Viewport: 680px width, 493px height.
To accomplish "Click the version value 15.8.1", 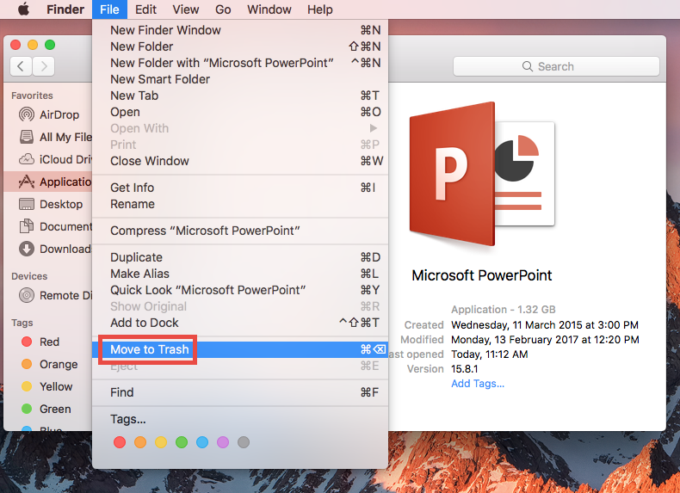I will click(465, 369).
